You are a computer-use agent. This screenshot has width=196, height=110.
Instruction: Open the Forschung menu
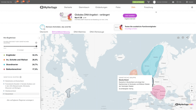149,7
